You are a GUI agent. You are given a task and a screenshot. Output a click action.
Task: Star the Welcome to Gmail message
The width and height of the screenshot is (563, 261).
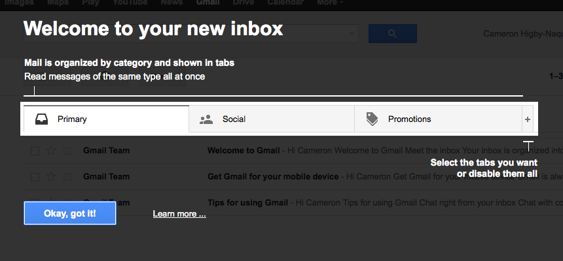(x=51, y=151)
